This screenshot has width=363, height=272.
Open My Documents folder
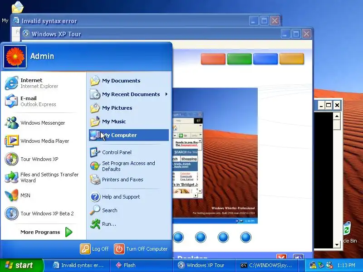(129, 81)
